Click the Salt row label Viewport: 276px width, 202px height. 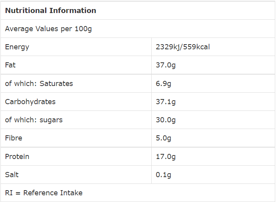click(x=12, y=175)
